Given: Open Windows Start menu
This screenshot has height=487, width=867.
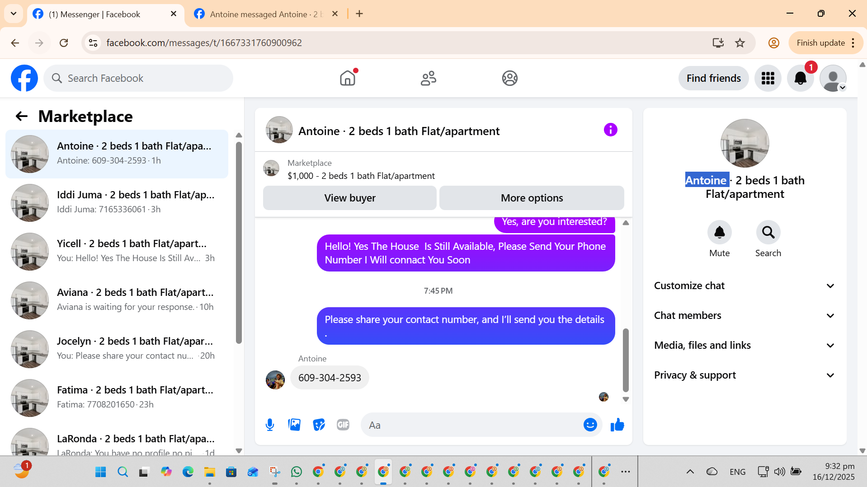Looking at the screenshot, I should coord(100,472).
